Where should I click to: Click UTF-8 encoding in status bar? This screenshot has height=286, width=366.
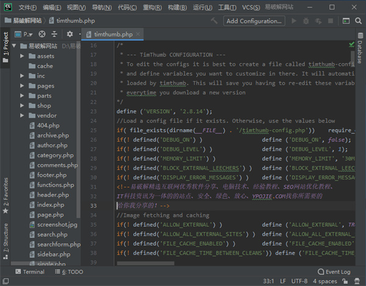(298, 282)
